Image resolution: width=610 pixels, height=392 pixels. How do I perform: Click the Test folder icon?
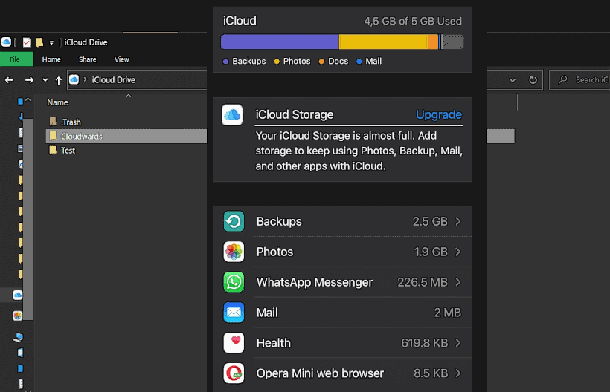click(53, 150)
